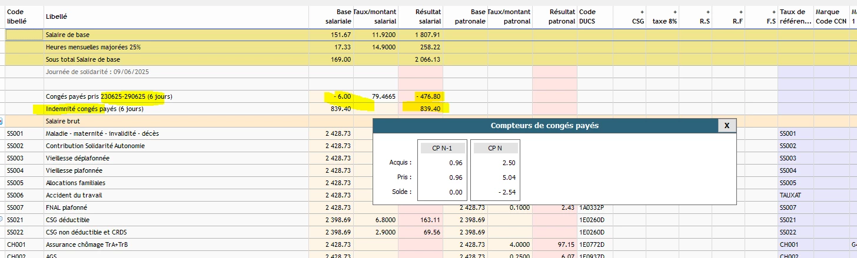Select the Vieillesse déplafonnée row label
The image size is (857, 258).
point(77,158)
